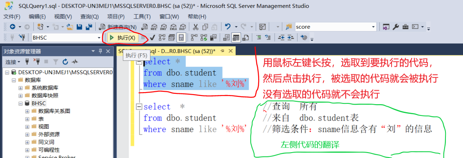
Task: Open the 文件(F) menu
Action: click(12, 17)
